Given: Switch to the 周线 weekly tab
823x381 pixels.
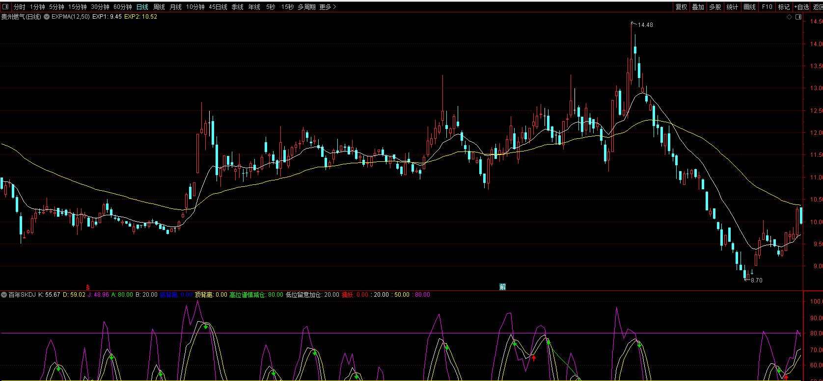Looking at the screenshot, I should [x=159, y=7].
